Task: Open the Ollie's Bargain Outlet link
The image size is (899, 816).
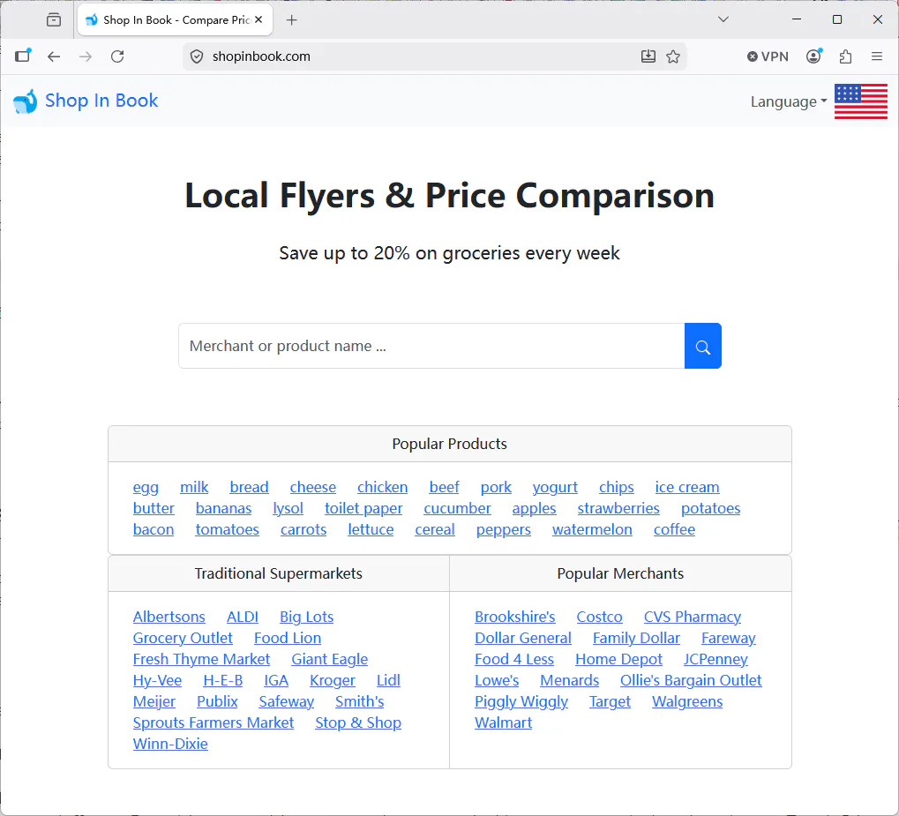Action: tap(691, 680)
